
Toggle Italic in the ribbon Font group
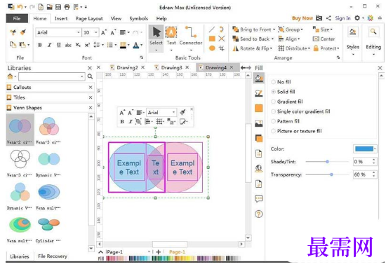tap(49, 45)
